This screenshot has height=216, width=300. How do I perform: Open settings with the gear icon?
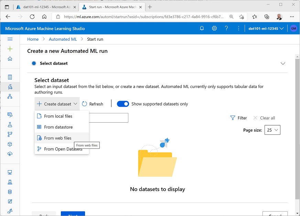[214, 28]
